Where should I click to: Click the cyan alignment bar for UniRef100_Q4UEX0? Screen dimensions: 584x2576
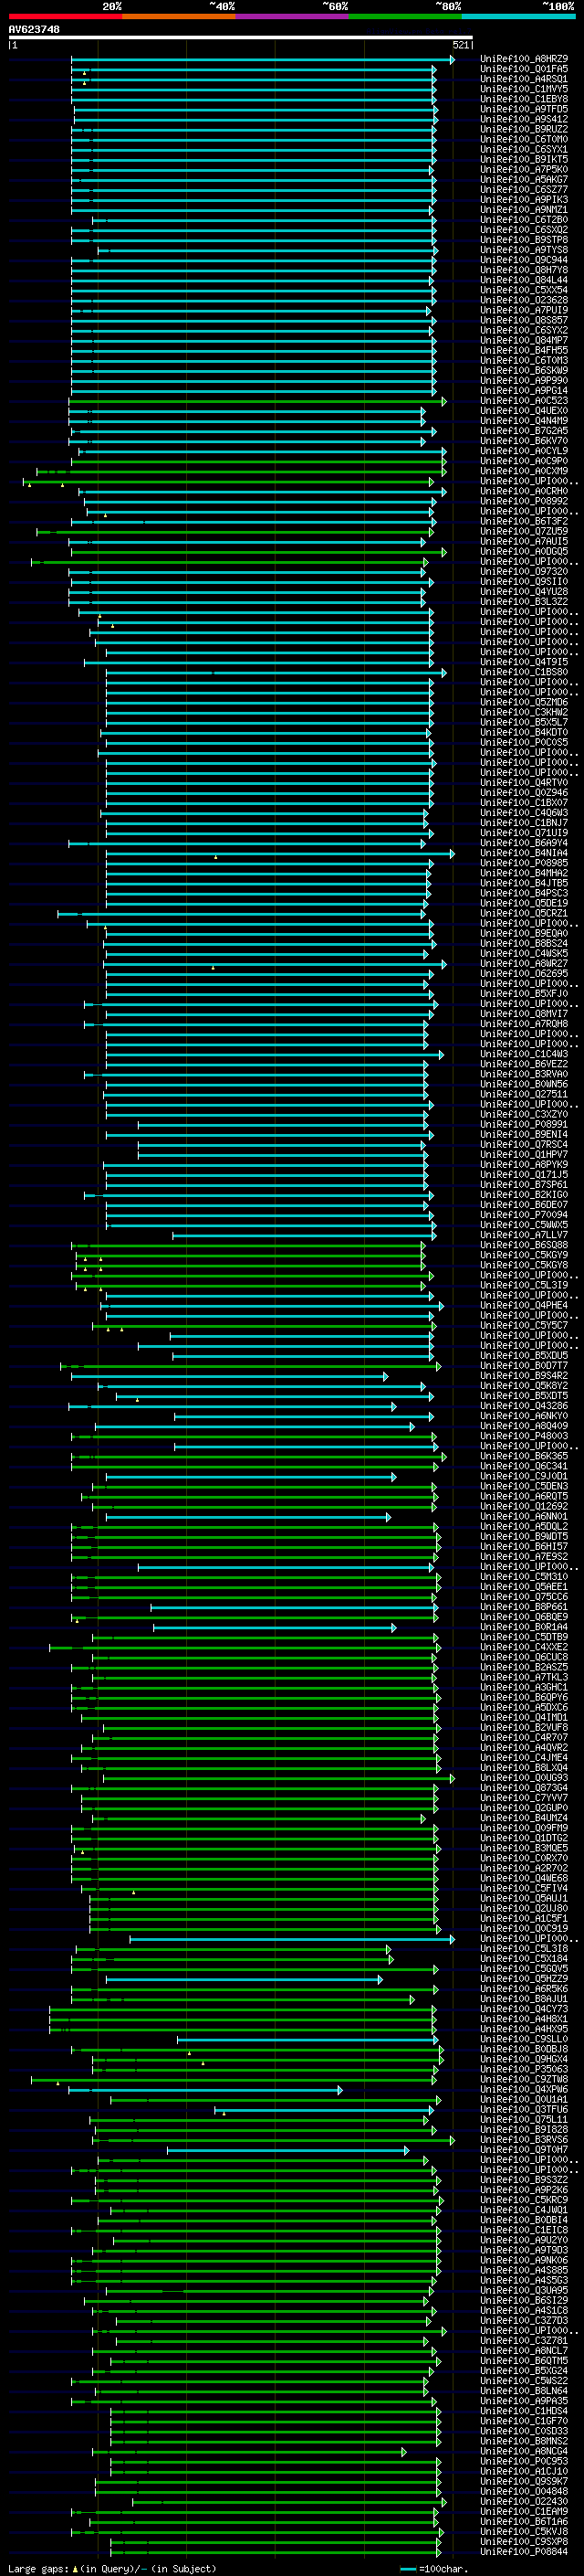tap(246, 411)
